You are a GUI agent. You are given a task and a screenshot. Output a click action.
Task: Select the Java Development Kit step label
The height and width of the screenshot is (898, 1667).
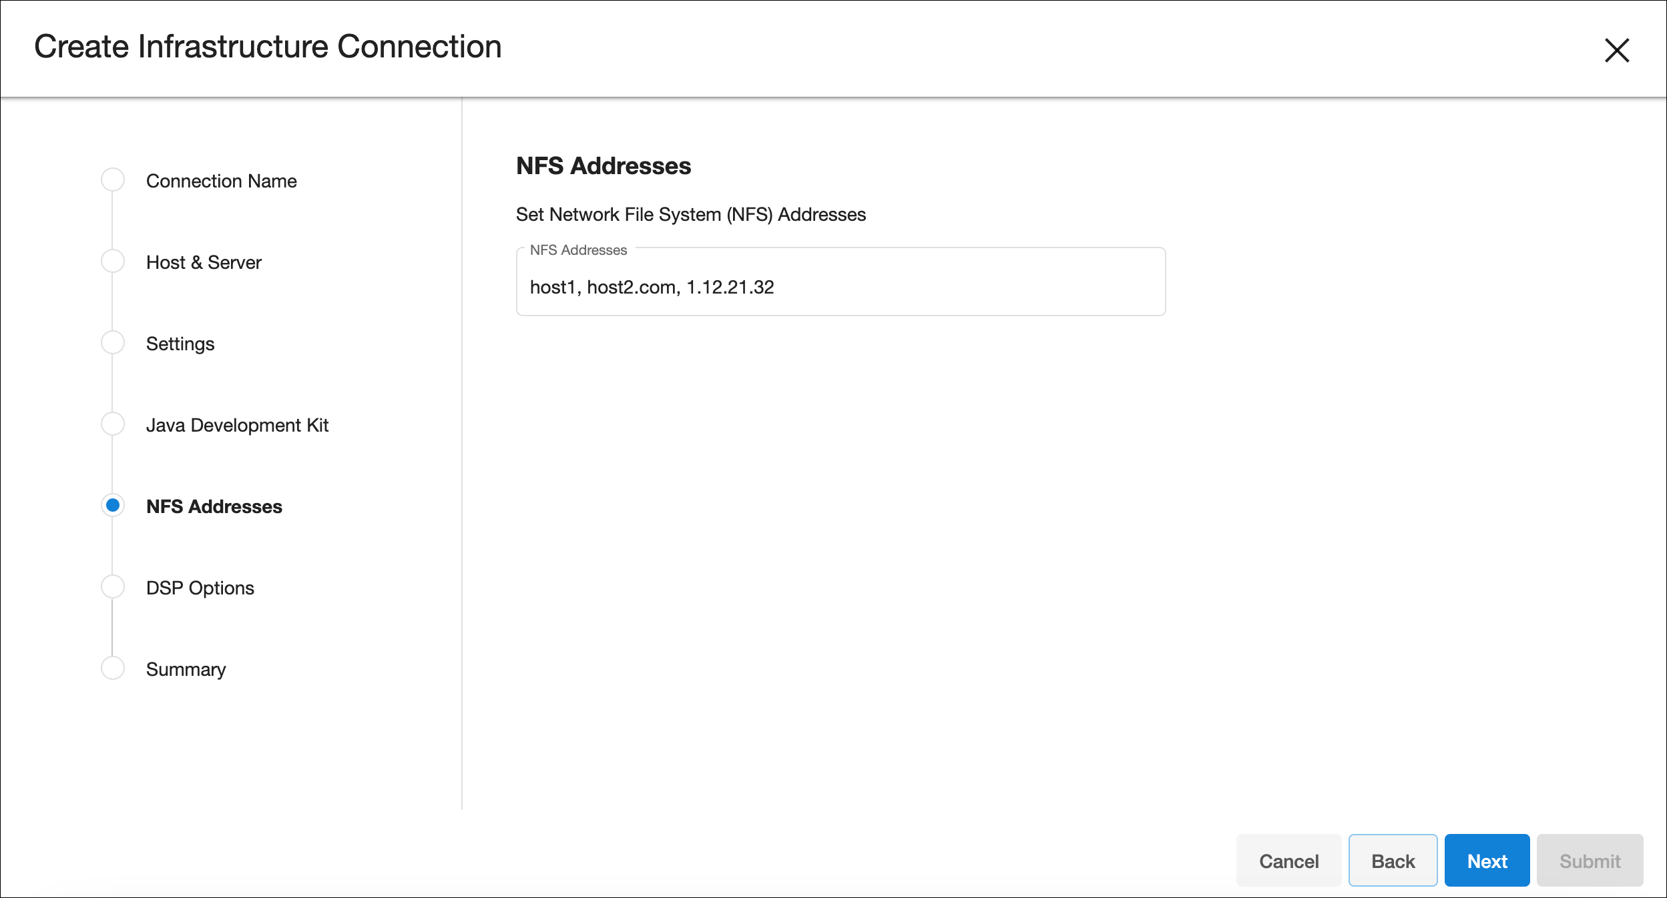[237, 426]
